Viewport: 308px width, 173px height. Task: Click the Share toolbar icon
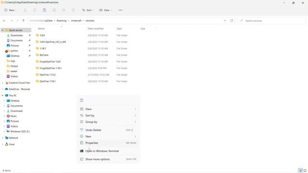[x=64, y=10]
